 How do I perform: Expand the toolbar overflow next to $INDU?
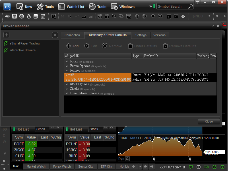pos(209,16)
